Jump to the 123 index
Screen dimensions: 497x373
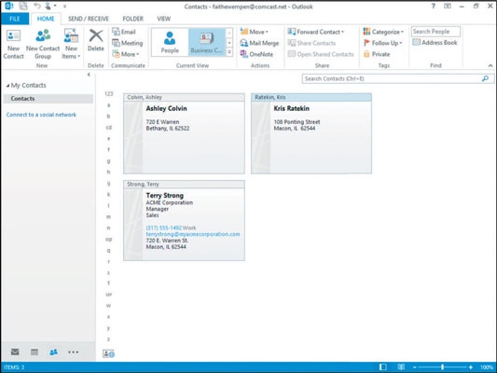(x=109, y=94)
